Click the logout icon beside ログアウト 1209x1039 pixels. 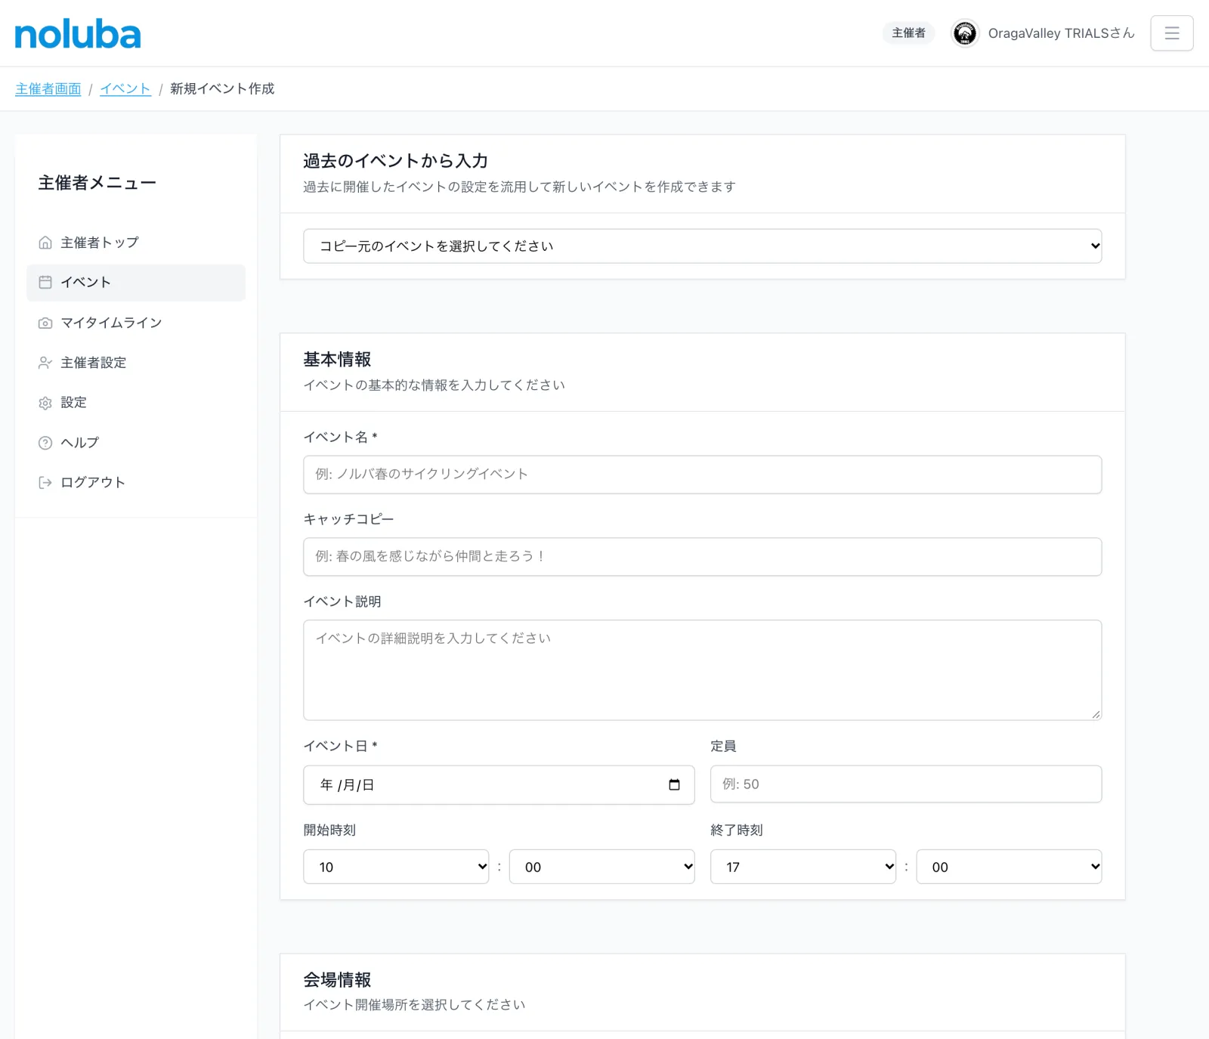click(x=45, y=483)
